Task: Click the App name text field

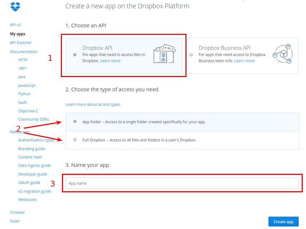Action: click(x=182, y=183)
